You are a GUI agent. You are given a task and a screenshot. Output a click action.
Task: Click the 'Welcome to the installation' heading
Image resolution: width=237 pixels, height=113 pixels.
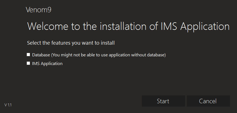point(128,27)
